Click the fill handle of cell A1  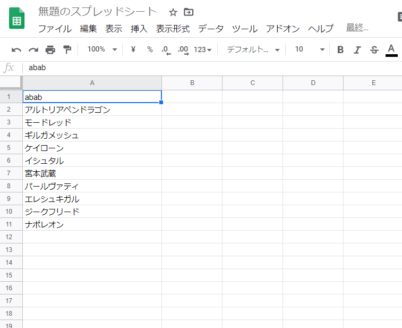coord(161,103)
